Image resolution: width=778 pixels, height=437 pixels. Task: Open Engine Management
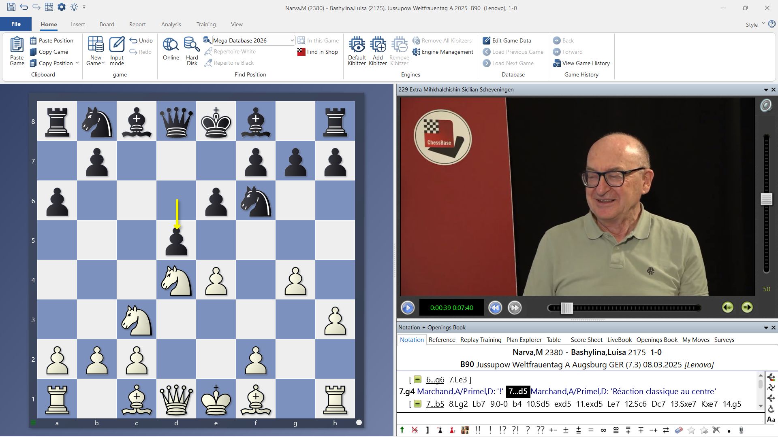[443, 52]
